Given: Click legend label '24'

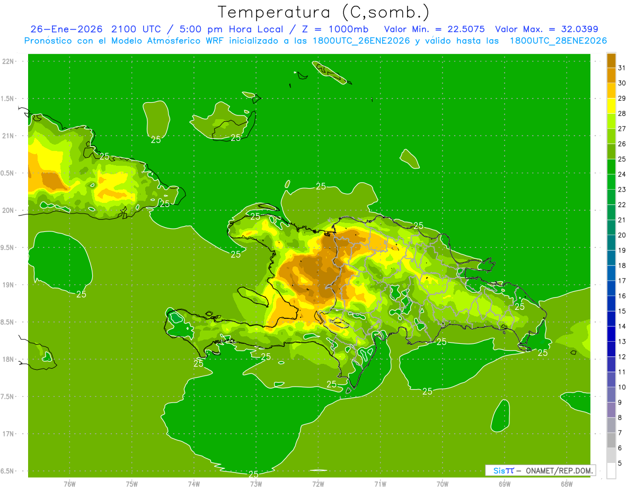Looking at the screenshot, I should point(622,174).
